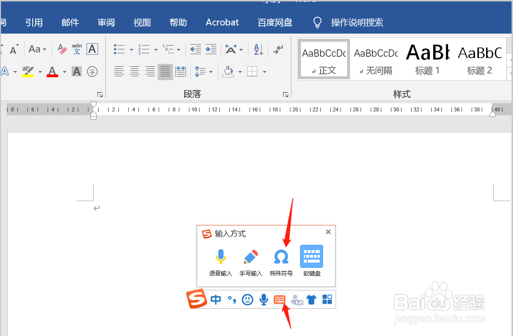Switch to the 审阅 ribbon tab
This screenshot has height=336, width=513.
106,22
